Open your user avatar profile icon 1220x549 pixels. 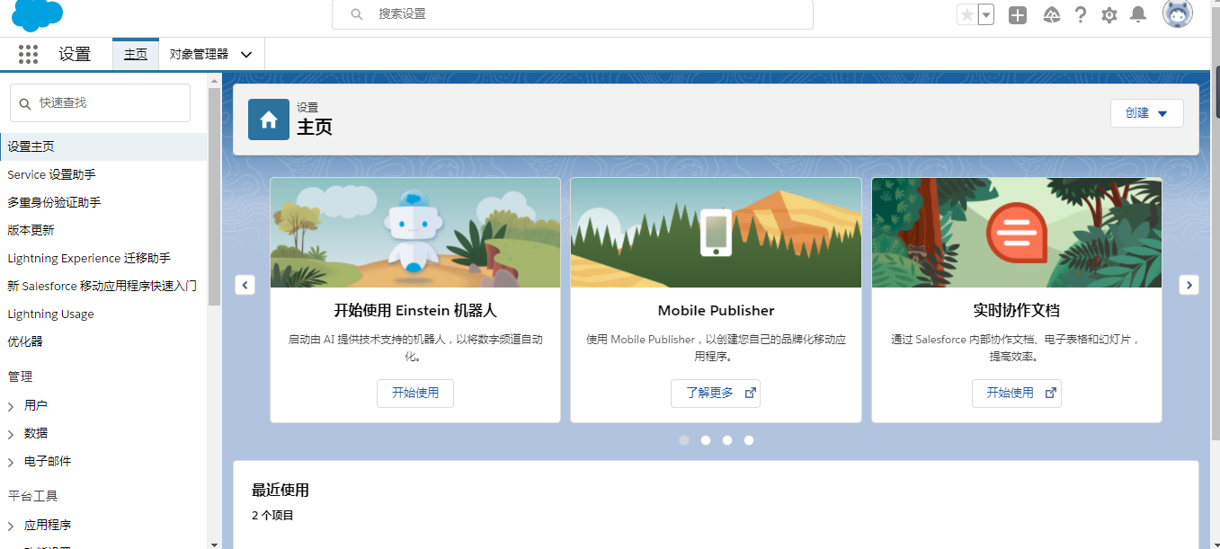coord(1177,14)
